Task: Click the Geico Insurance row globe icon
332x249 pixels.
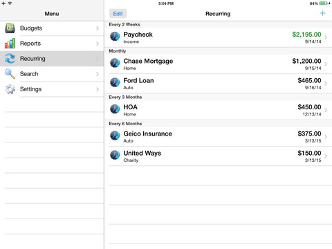Action: [115, 136]
